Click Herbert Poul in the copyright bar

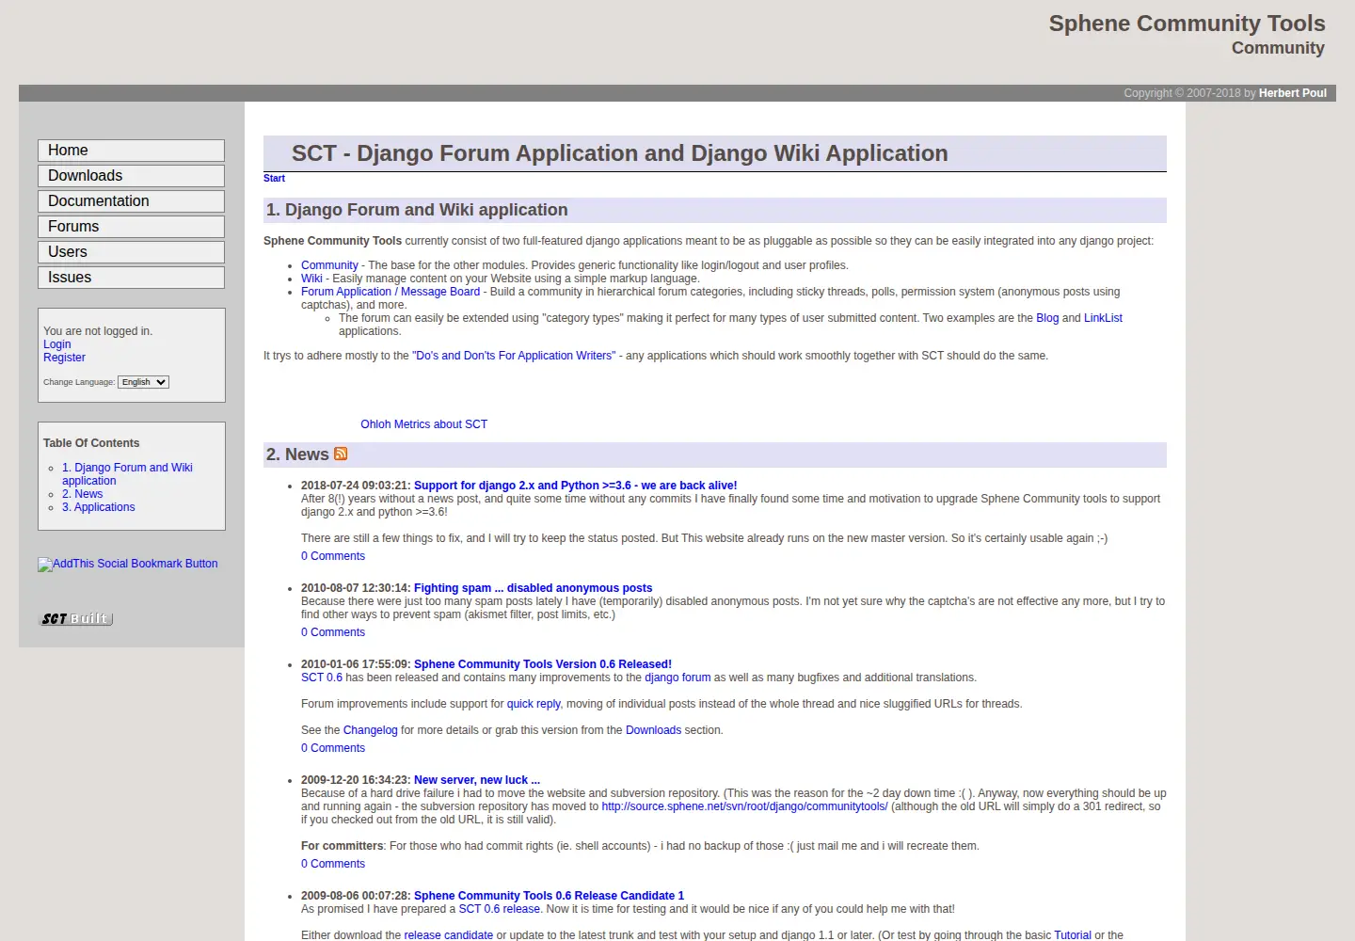click(1293, 93)
